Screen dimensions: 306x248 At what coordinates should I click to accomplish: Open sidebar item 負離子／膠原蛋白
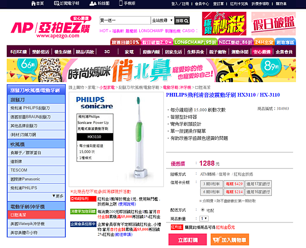click(x=36, y=153)
